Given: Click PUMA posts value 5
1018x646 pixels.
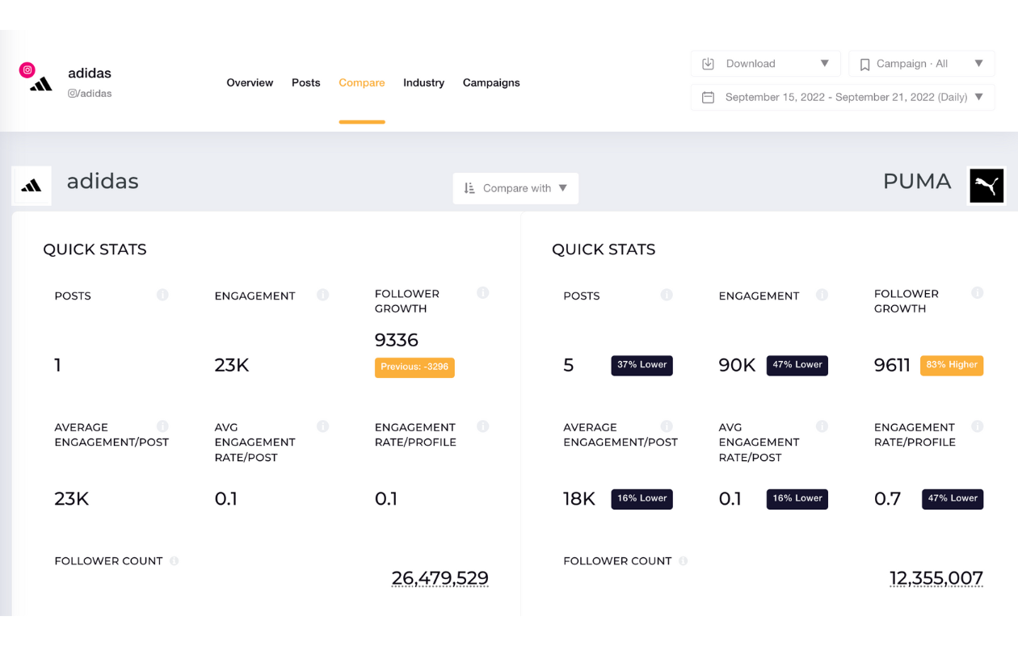Looking at the screenshot, I should tap(569, 365).
